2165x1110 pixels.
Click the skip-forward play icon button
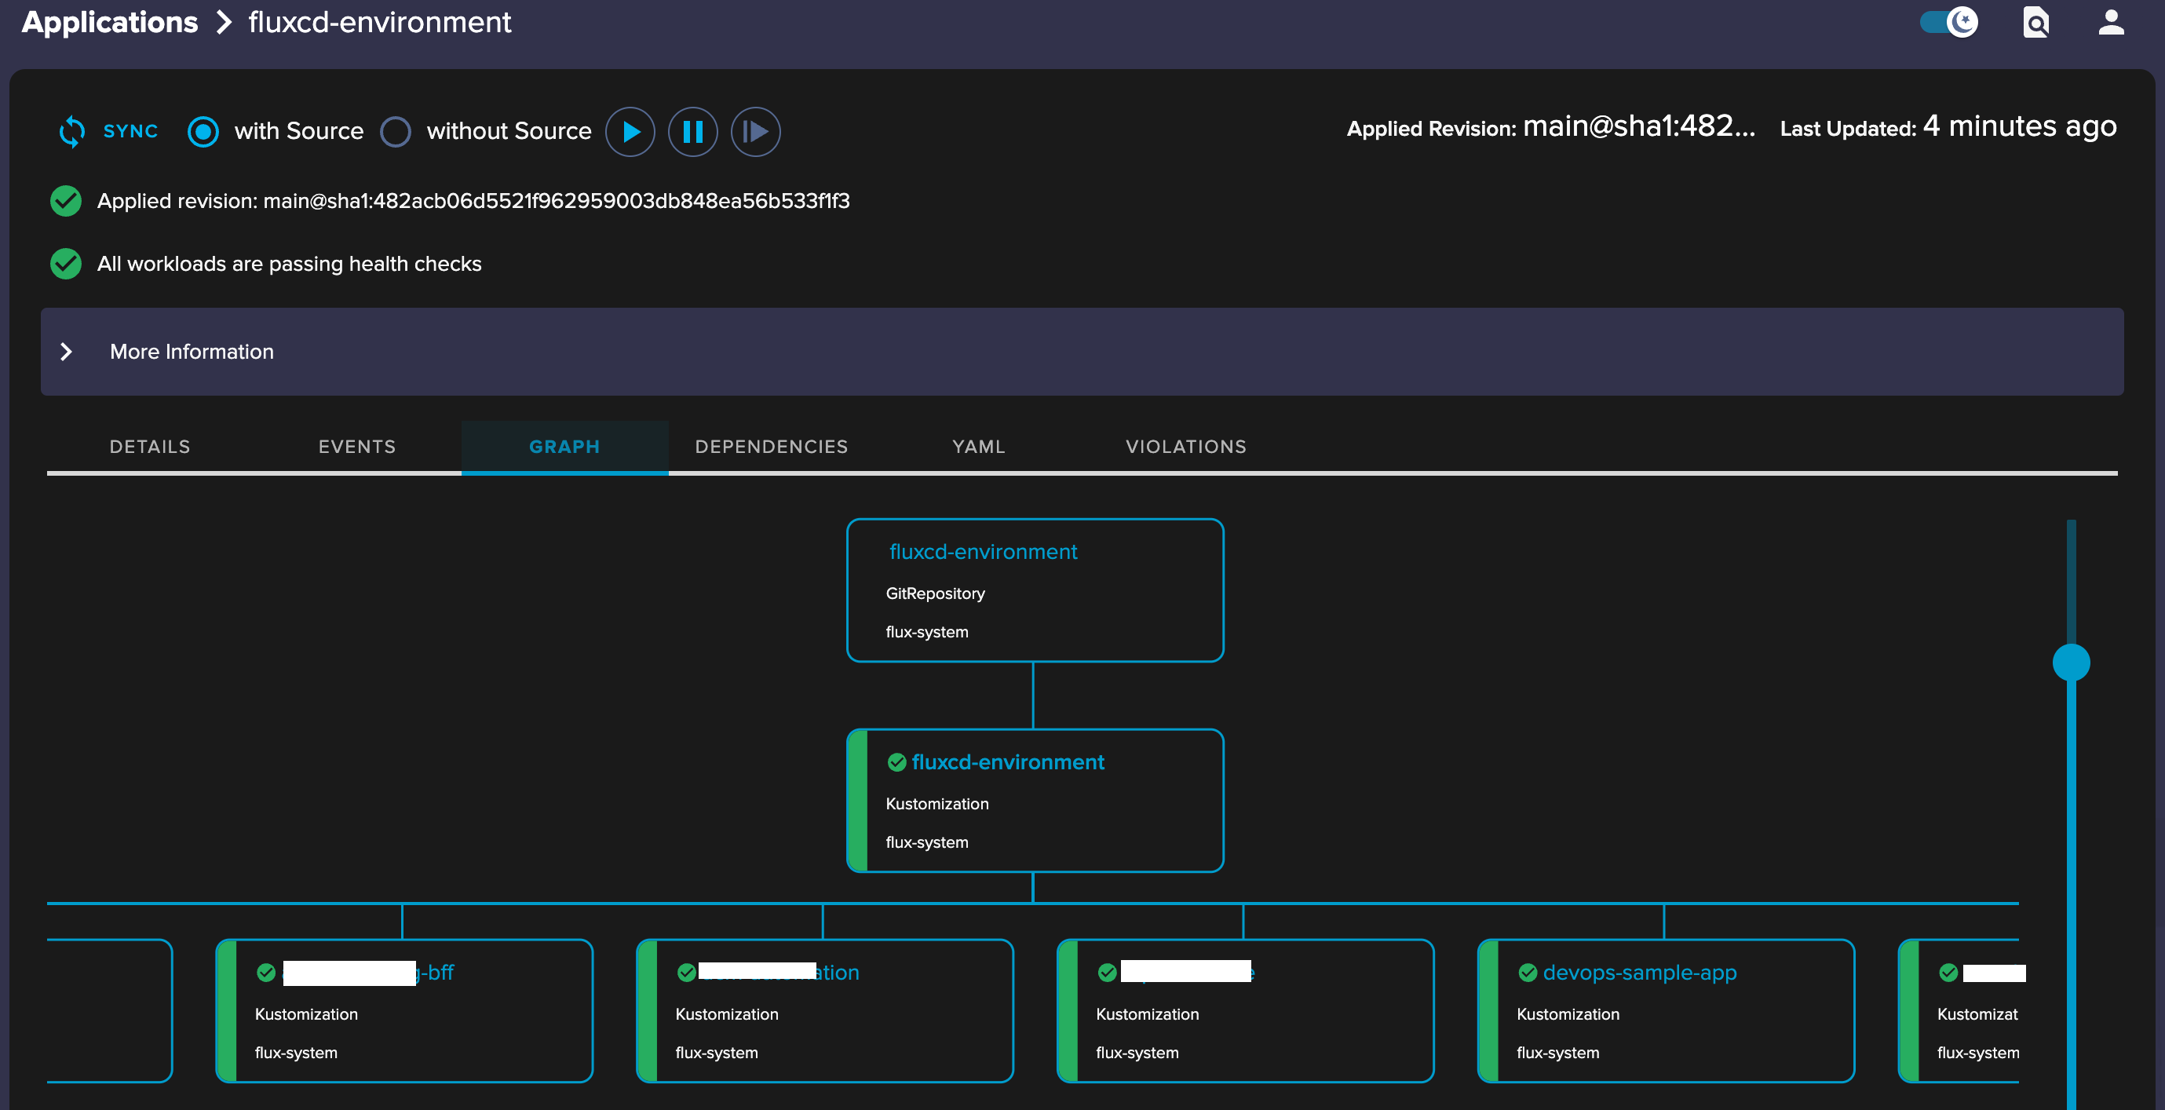[x=754, y=132]
